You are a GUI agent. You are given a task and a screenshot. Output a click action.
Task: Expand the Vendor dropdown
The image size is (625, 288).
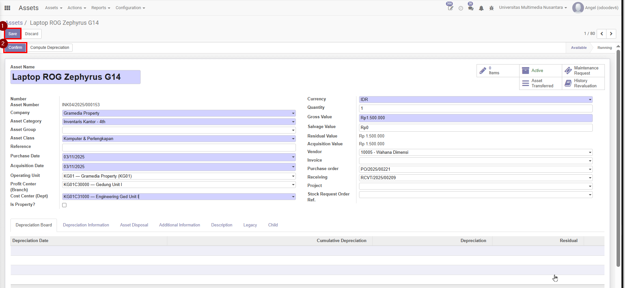[590, 152]
